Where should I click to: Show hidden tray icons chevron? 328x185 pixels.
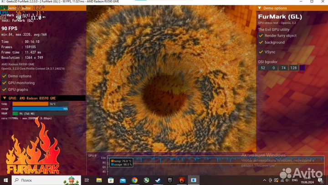(x=265, y=180)
